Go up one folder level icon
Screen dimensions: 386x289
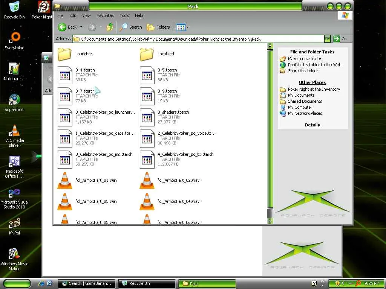(x=110, y=27)
